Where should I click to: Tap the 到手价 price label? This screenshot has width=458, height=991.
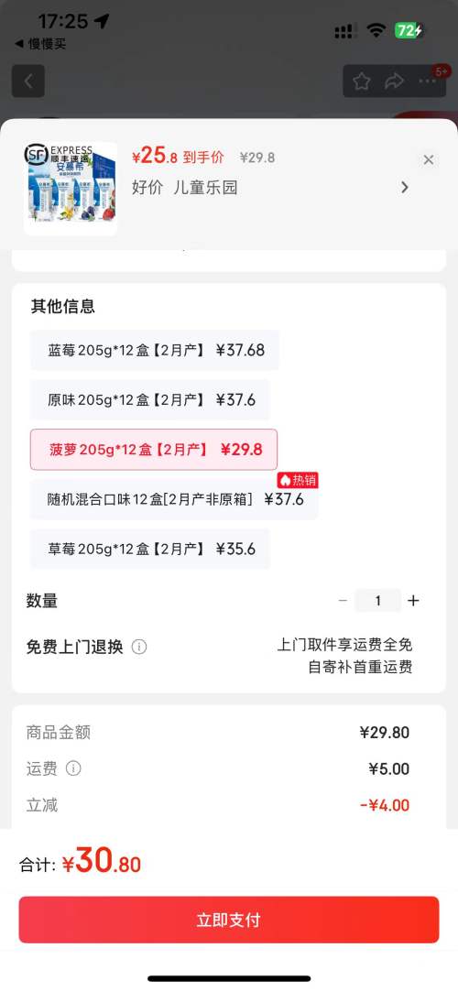[x=203, y=158]
